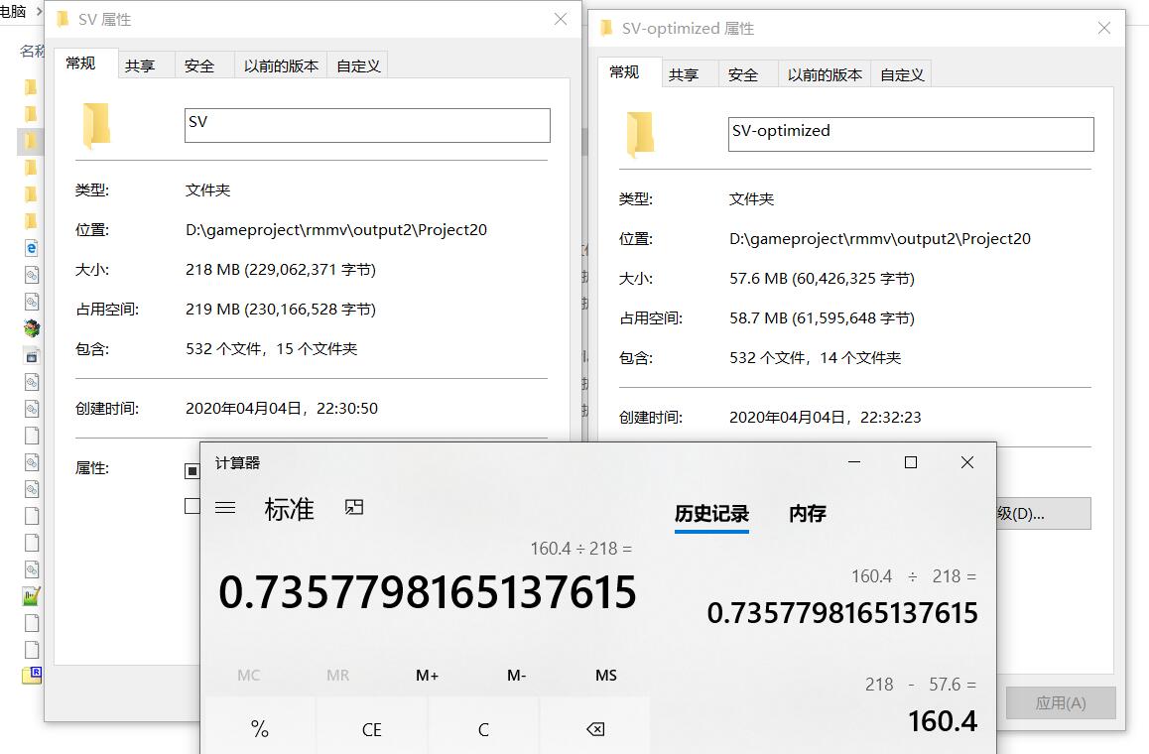Click the SV folder name field
Image resolution: width=1149 pixels, height=754 pixels.
coord(367,125)
